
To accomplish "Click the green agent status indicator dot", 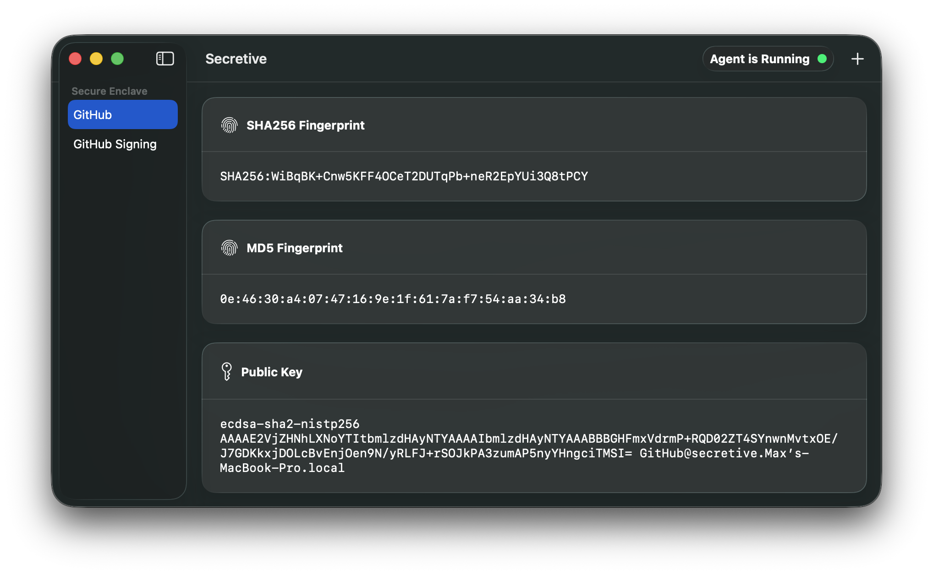I will pos(822,59).
